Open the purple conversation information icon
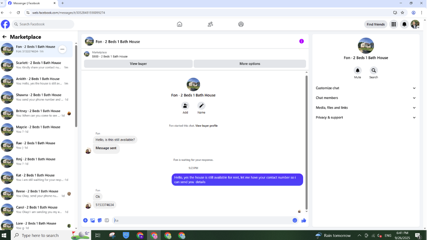Image resolution: width=428 pixels, height=240 pixels. point(301,41)
